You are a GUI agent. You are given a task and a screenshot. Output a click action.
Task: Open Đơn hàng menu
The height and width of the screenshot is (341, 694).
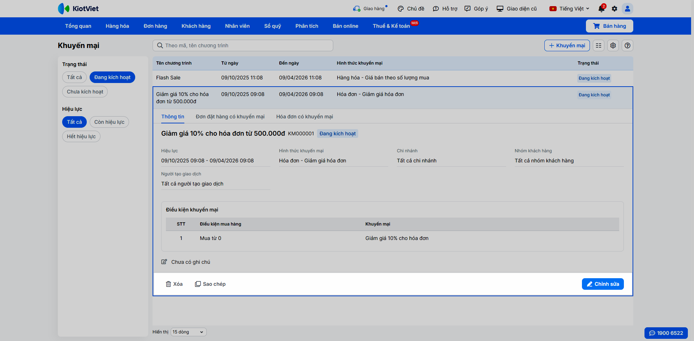155,26
